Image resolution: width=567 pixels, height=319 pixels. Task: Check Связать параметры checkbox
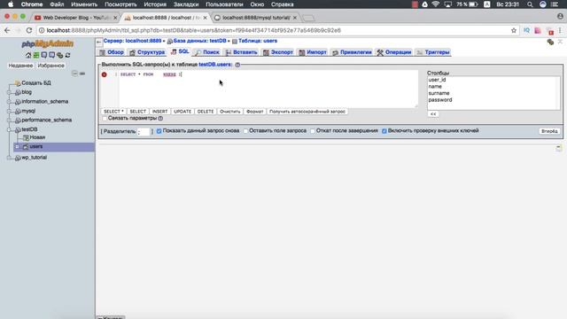click(105, 118)
